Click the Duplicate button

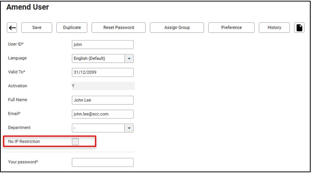[x=72, y=28]
